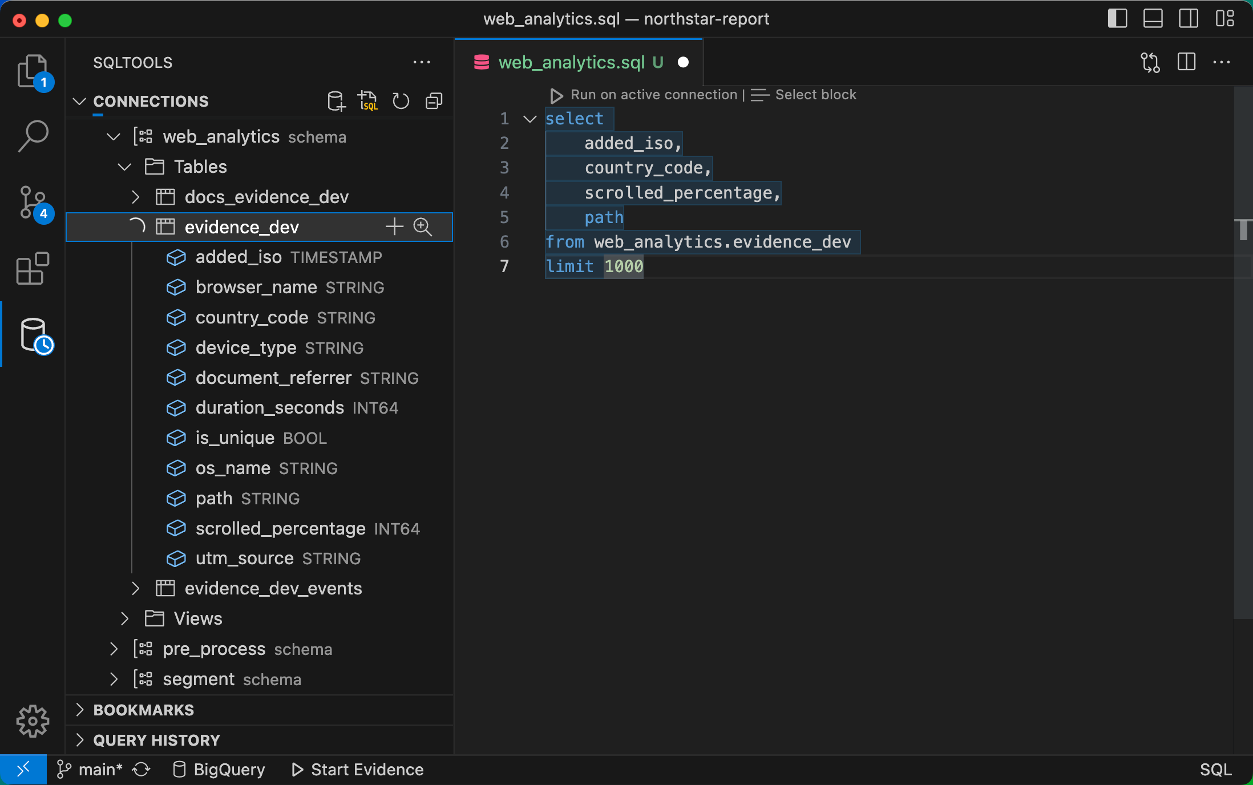Refresh the connections list
The height and width of the screenshot is (785, 1253).
tap(401, 101)
